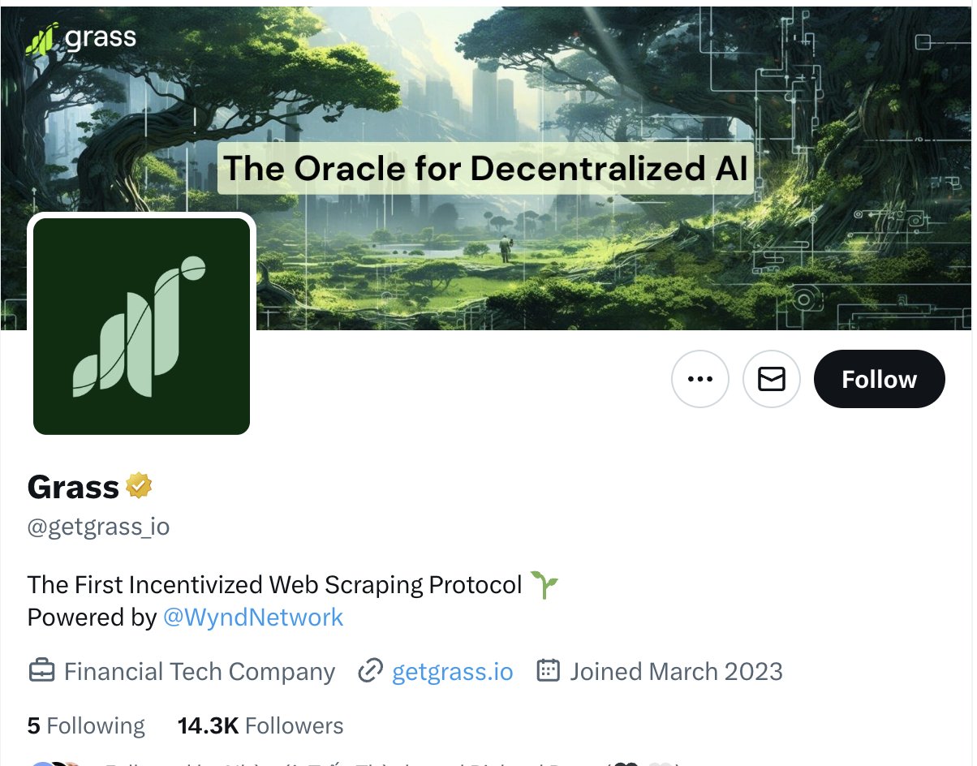Image resolution: width=977 pixels, height=766 pixels.
Task: Click the banner headline 'The Oracle for Decentralized AI'
Action: (x=485, y=168)
